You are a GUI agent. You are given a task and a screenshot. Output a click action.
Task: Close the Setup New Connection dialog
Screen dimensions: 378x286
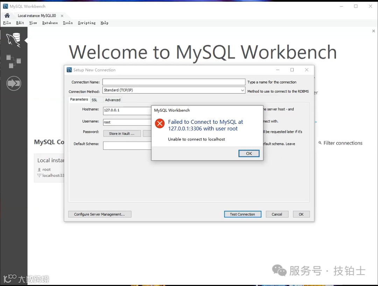tap(307, 70)
